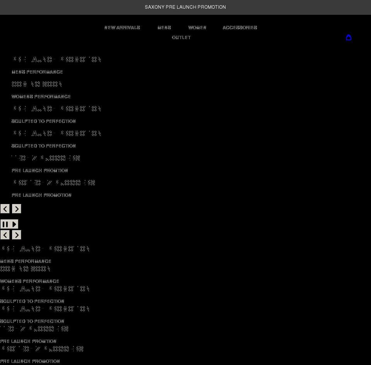
Task: Pause the slideshow with the pause button
Action: 5,224
